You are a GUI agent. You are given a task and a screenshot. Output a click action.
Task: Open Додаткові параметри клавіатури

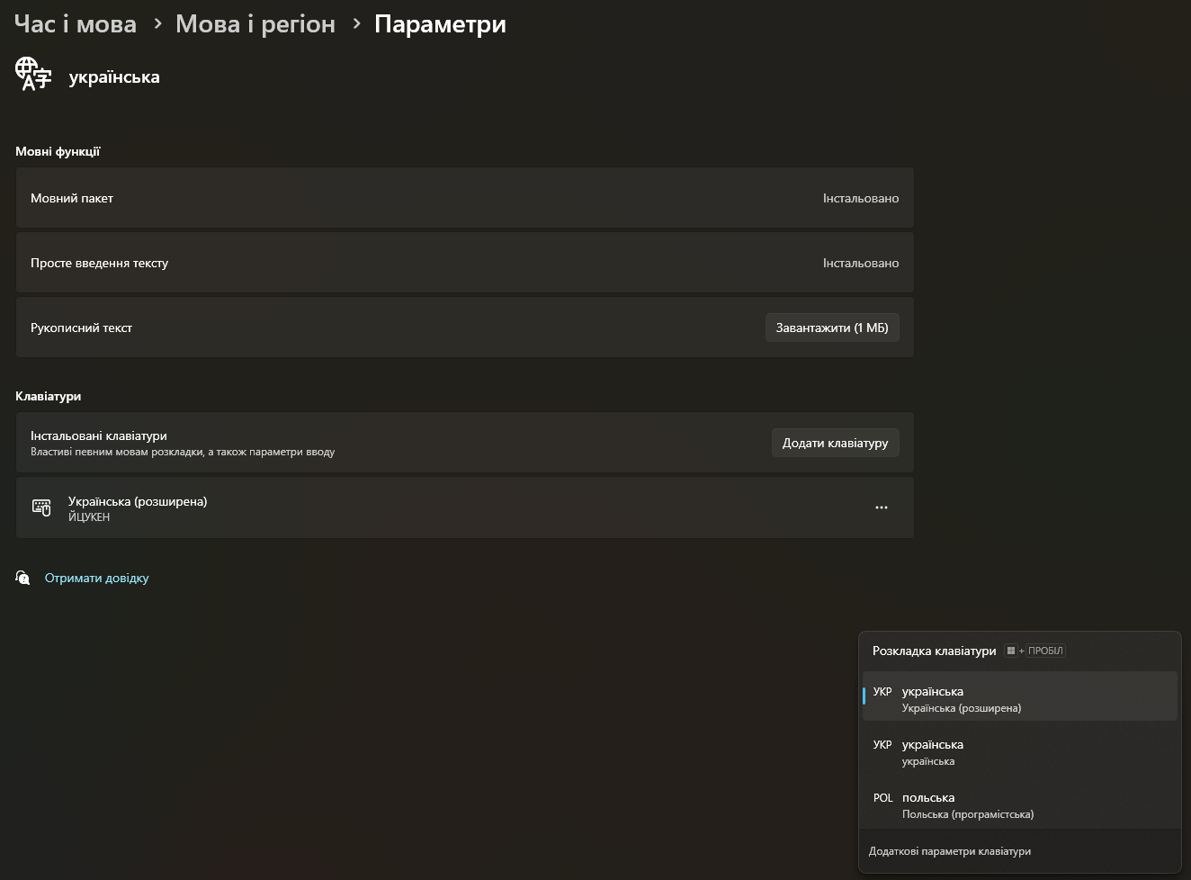click(x=950, y=850)
